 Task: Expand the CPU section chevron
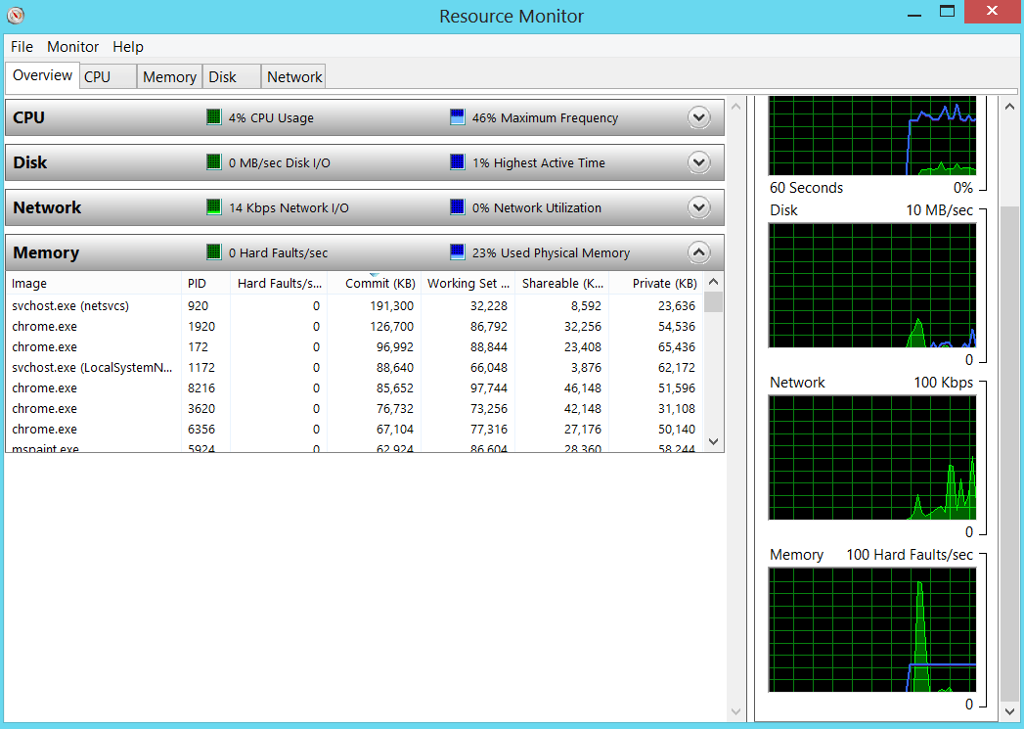[x=698, y=117]
